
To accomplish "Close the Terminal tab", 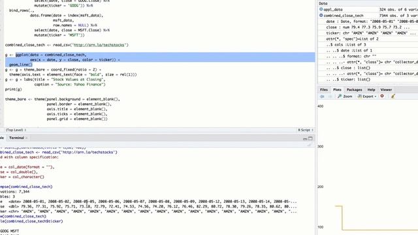I will (26, 138).
